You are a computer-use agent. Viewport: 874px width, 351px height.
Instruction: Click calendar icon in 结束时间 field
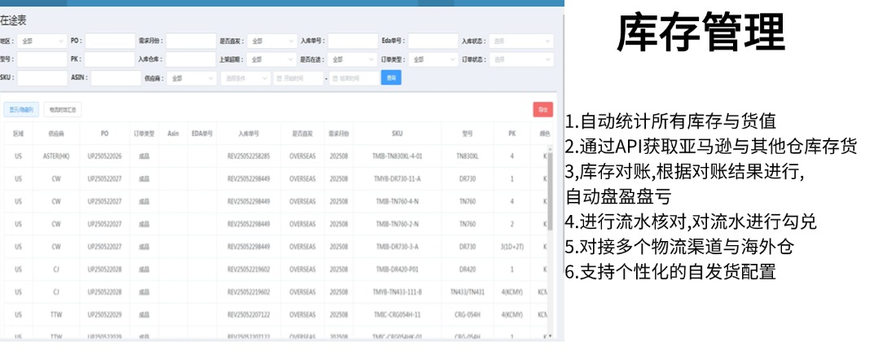pos(335,78)
